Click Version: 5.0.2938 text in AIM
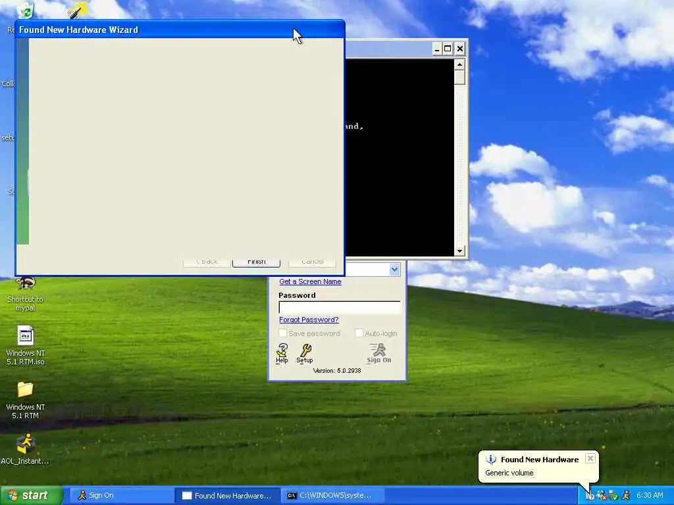The height and width of the screenshot is (505, 674). coord(337,371)
